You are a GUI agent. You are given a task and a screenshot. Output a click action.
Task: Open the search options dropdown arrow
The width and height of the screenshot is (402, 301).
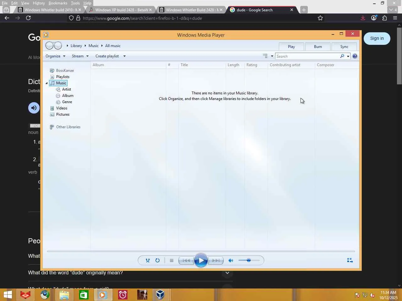pyautogui.click(x=348, y=56)
